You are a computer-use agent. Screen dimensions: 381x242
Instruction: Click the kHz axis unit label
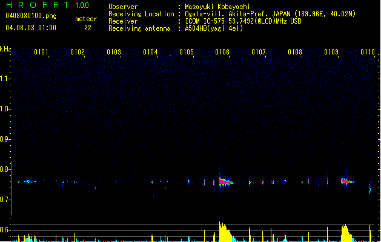[x=5, y=49]
